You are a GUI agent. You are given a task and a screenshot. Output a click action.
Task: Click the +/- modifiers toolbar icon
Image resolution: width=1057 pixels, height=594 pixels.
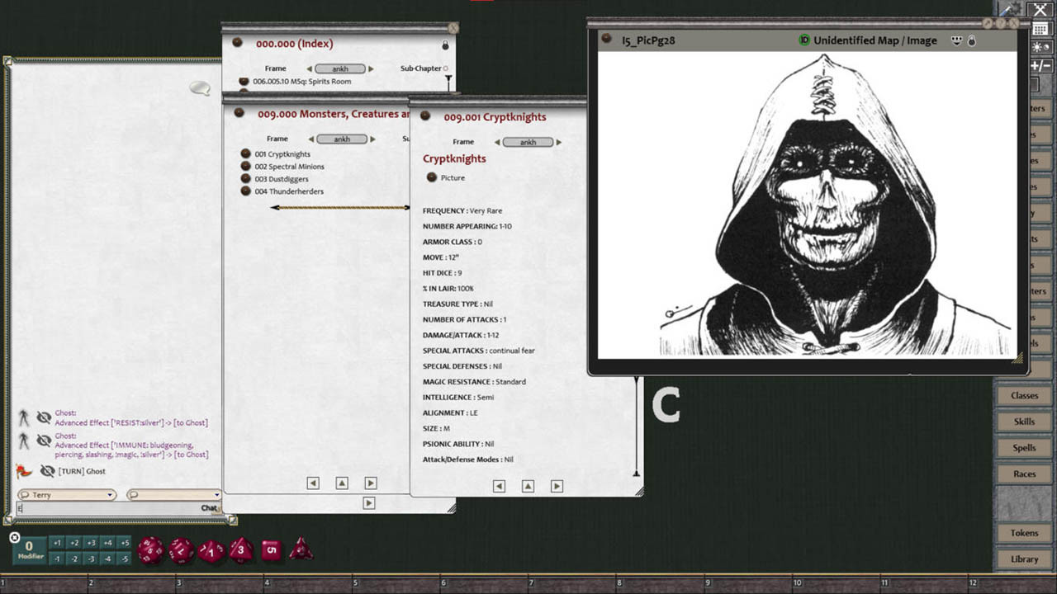point(1041,66)
